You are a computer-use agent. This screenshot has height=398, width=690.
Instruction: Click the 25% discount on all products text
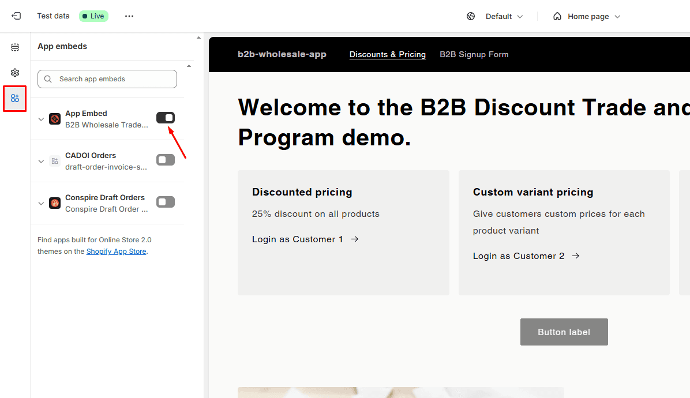tap(316, 214)
